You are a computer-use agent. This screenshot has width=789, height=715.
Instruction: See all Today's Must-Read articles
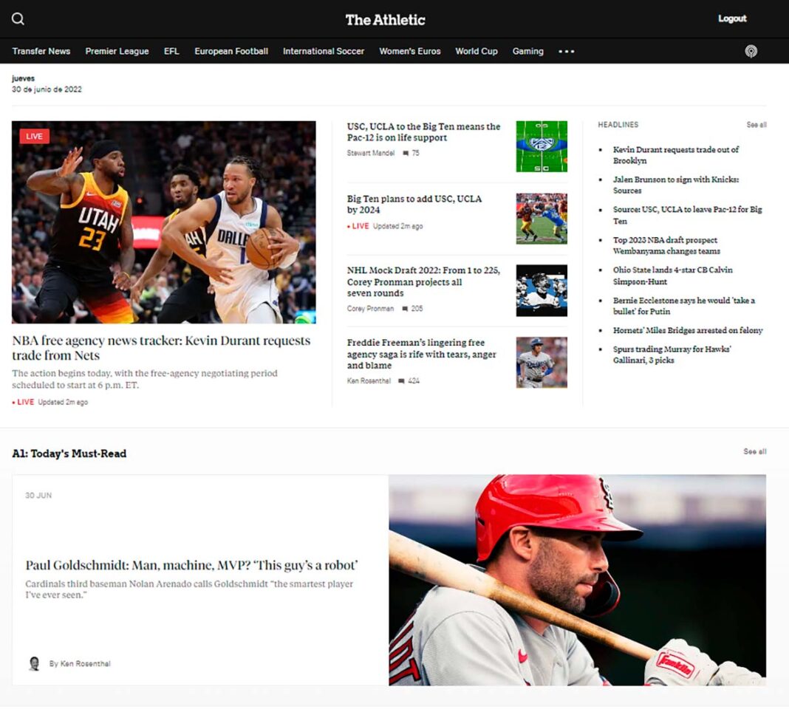pyautogui.click(x=754, y=451)
